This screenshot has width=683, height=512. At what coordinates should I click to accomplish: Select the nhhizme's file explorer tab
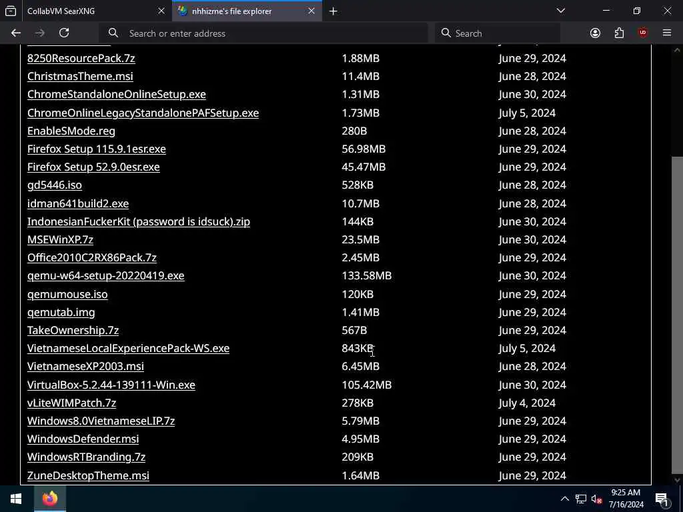tap(247, 11)
